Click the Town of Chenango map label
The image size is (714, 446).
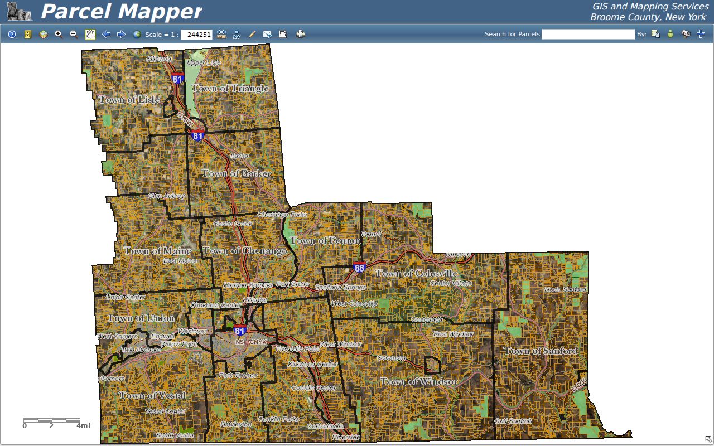244,251
